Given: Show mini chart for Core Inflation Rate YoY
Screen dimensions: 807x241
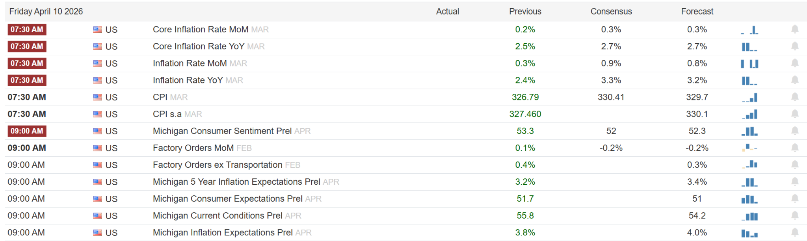Looking at the screenshot, I should click(749, 46).
